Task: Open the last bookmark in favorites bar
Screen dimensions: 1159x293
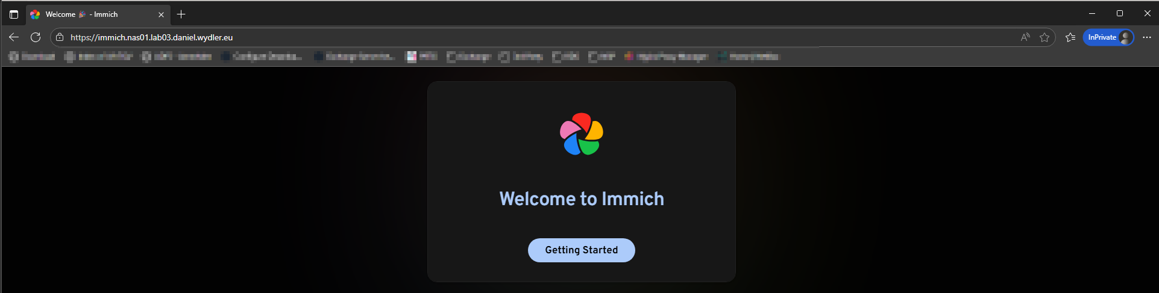Action: pos(749,57)
